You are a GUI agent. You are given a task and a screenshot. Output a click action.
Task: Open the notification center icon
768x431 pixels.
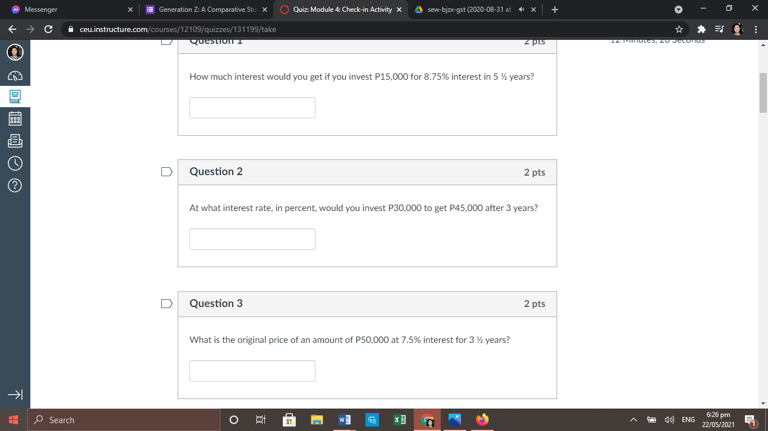[750, 420]
